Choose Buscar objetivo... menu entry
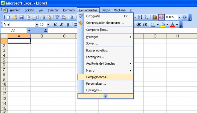Screen dimensions: 197x113 coord(105,50)
